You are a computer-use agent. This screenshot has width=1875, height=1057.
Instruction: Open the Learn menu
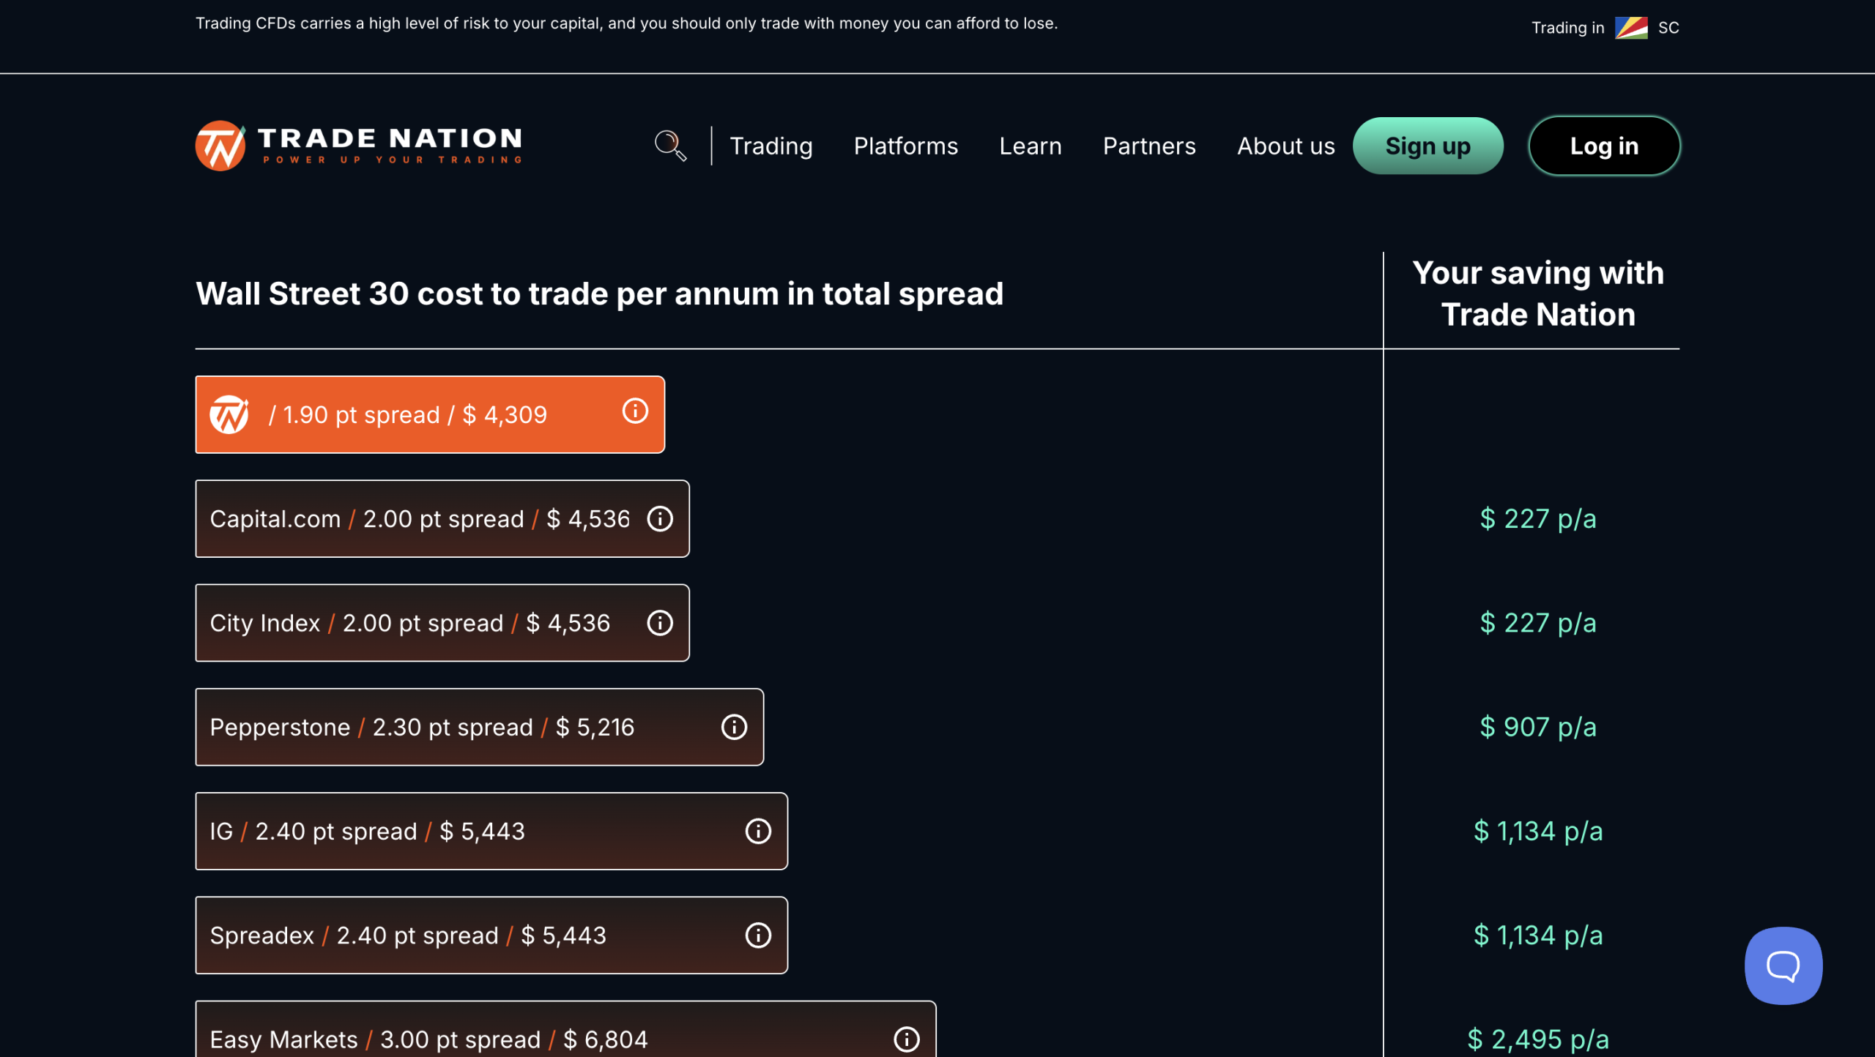tap(1031, 146)
